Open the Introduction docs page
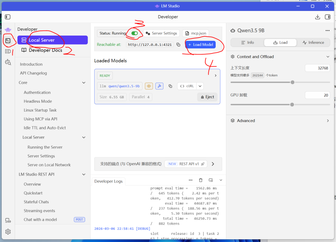The width and height of the screenshot is (336, 242). point(31,64)
